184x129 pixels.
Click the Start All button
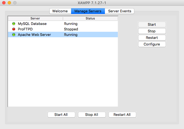[x=61, y=114]
